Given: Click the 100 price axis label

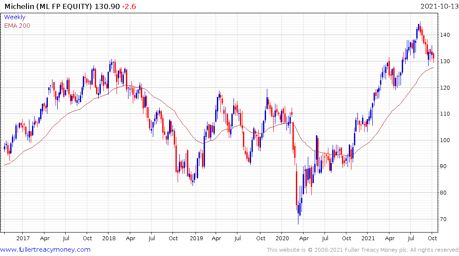Looking at the screenshot, I should tap(444, 140).
